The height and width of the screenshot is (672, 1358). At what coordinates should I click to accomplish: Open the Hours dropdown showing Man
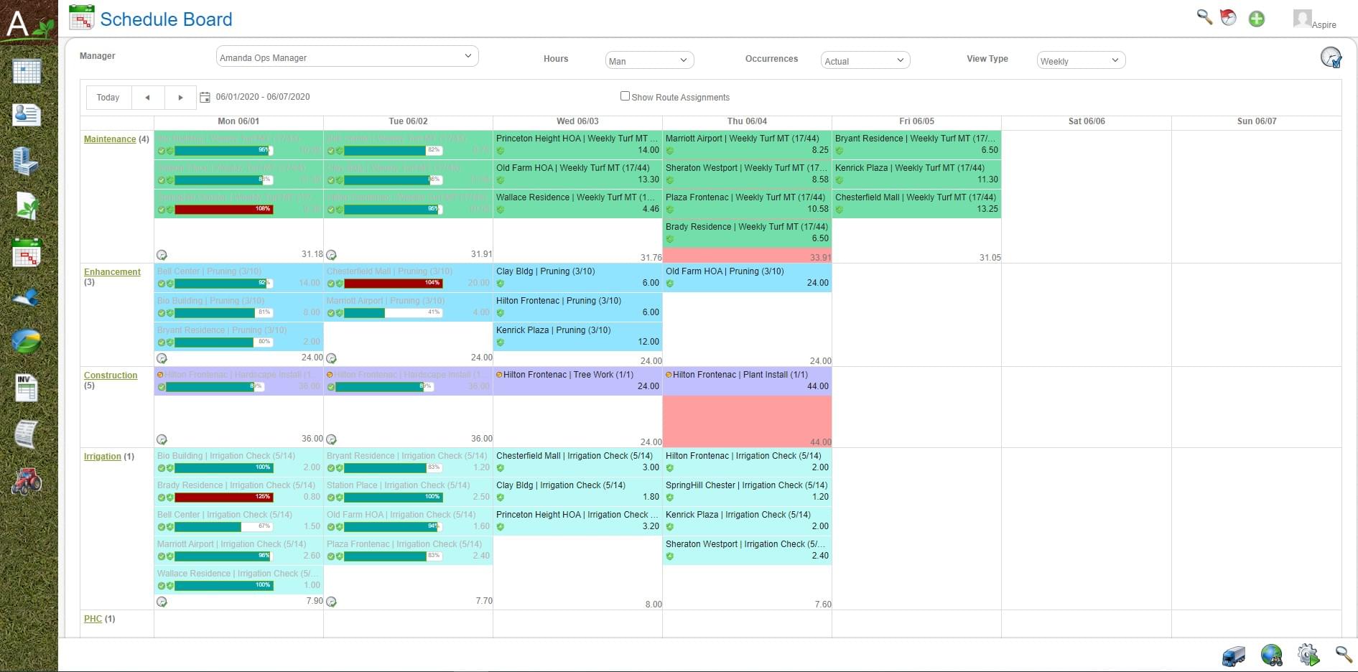click(649, 60)
